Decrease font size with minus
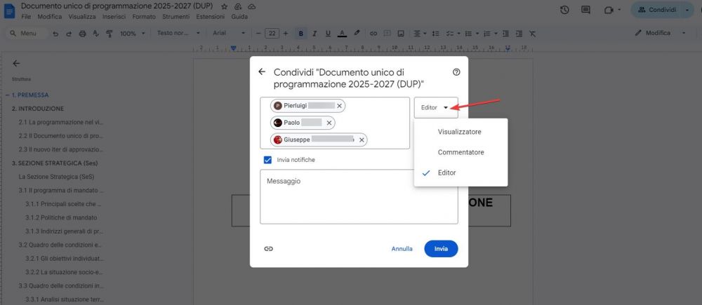Screen dimensions: 702x305 click(258, 34)
